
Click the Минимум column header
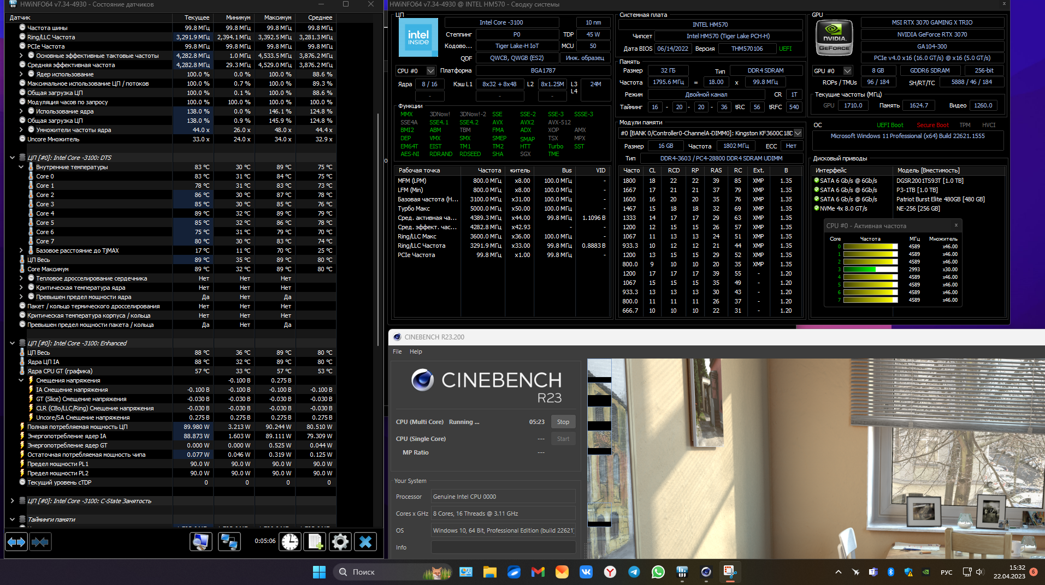(234, 17)
